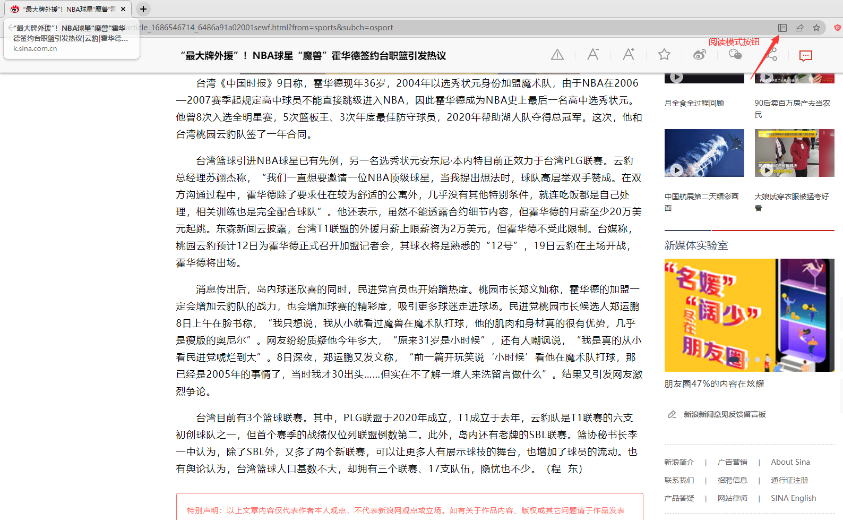Screen dimensions: 843x520
Task: Click the warning triangle report icon
Action: [x=557, y=55]
